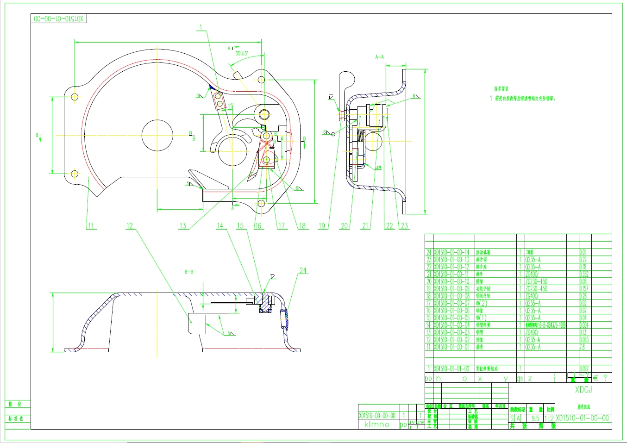This screenshot has height=443, width=627.
Task: Click the 9.5 weight value in title block
Action: tap(535, 418)
